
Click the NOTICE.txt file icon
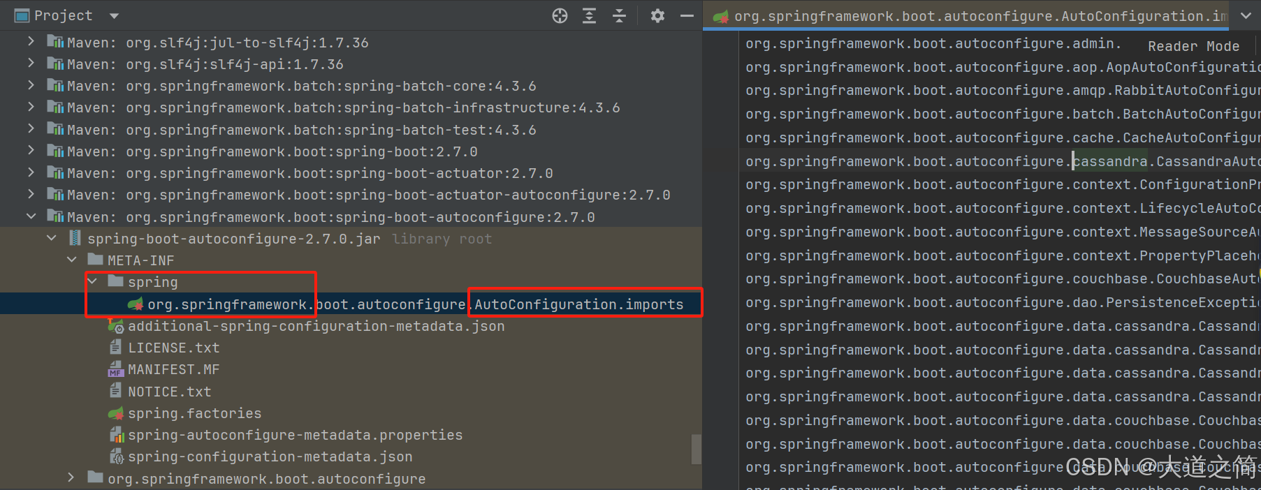(x=116, y=391)
